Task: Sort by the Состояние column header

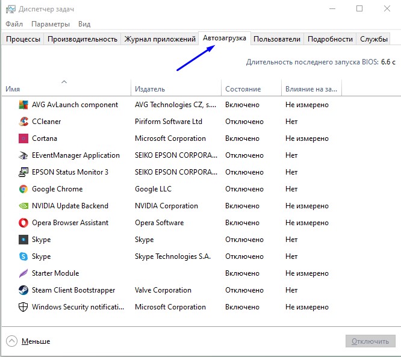Action: click(251, 87)
